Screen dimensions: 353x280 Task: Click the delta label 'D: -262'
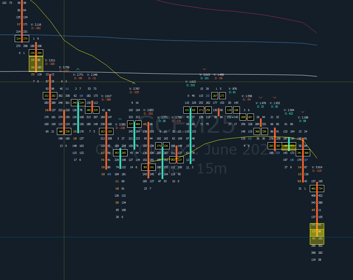click(36, 28)
